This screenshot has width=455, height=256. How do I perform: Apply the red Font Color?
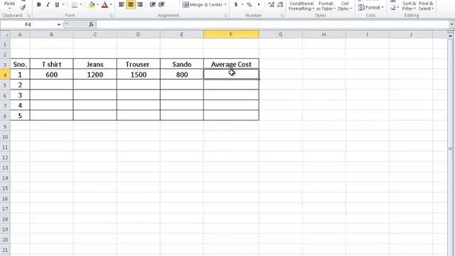pos(105,5)
